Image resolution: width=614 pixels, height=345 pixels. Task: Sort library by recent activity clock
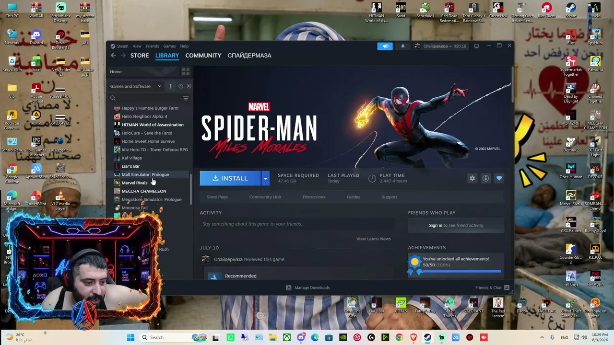180,86
